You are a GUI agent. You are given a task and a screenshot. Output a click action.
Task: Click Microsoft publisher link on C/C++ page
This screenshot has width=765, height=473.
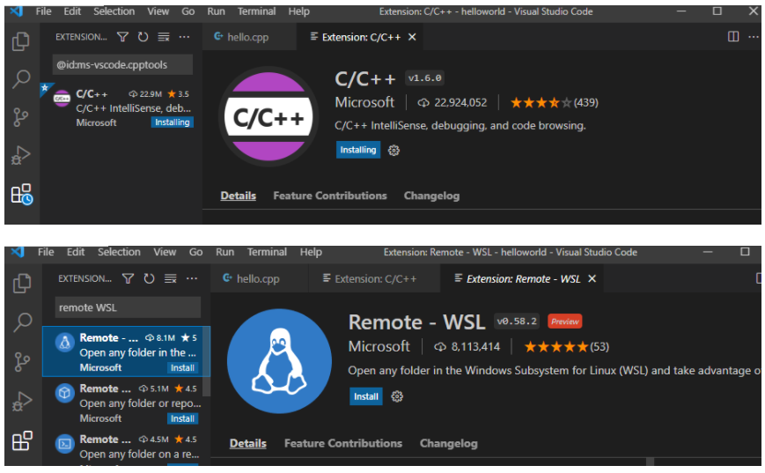tap(364, 102)
